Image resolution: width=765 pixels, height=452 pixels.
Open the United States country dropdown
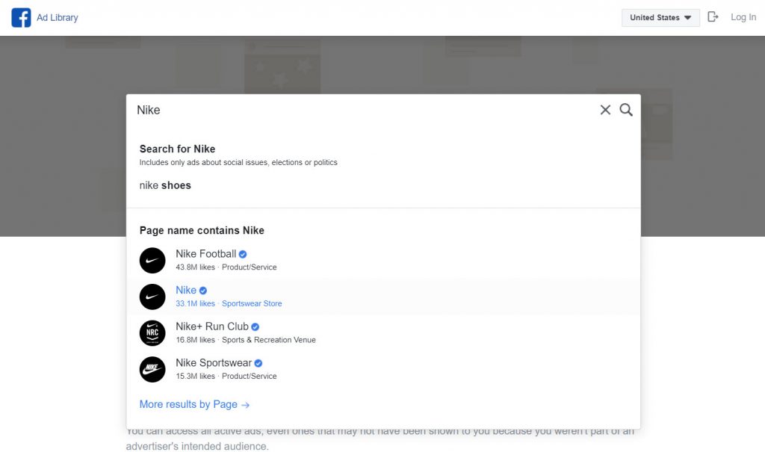[660, 18]
